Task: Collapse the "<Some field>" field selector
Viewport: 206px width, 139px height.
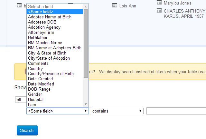Action: coord(58,111)
